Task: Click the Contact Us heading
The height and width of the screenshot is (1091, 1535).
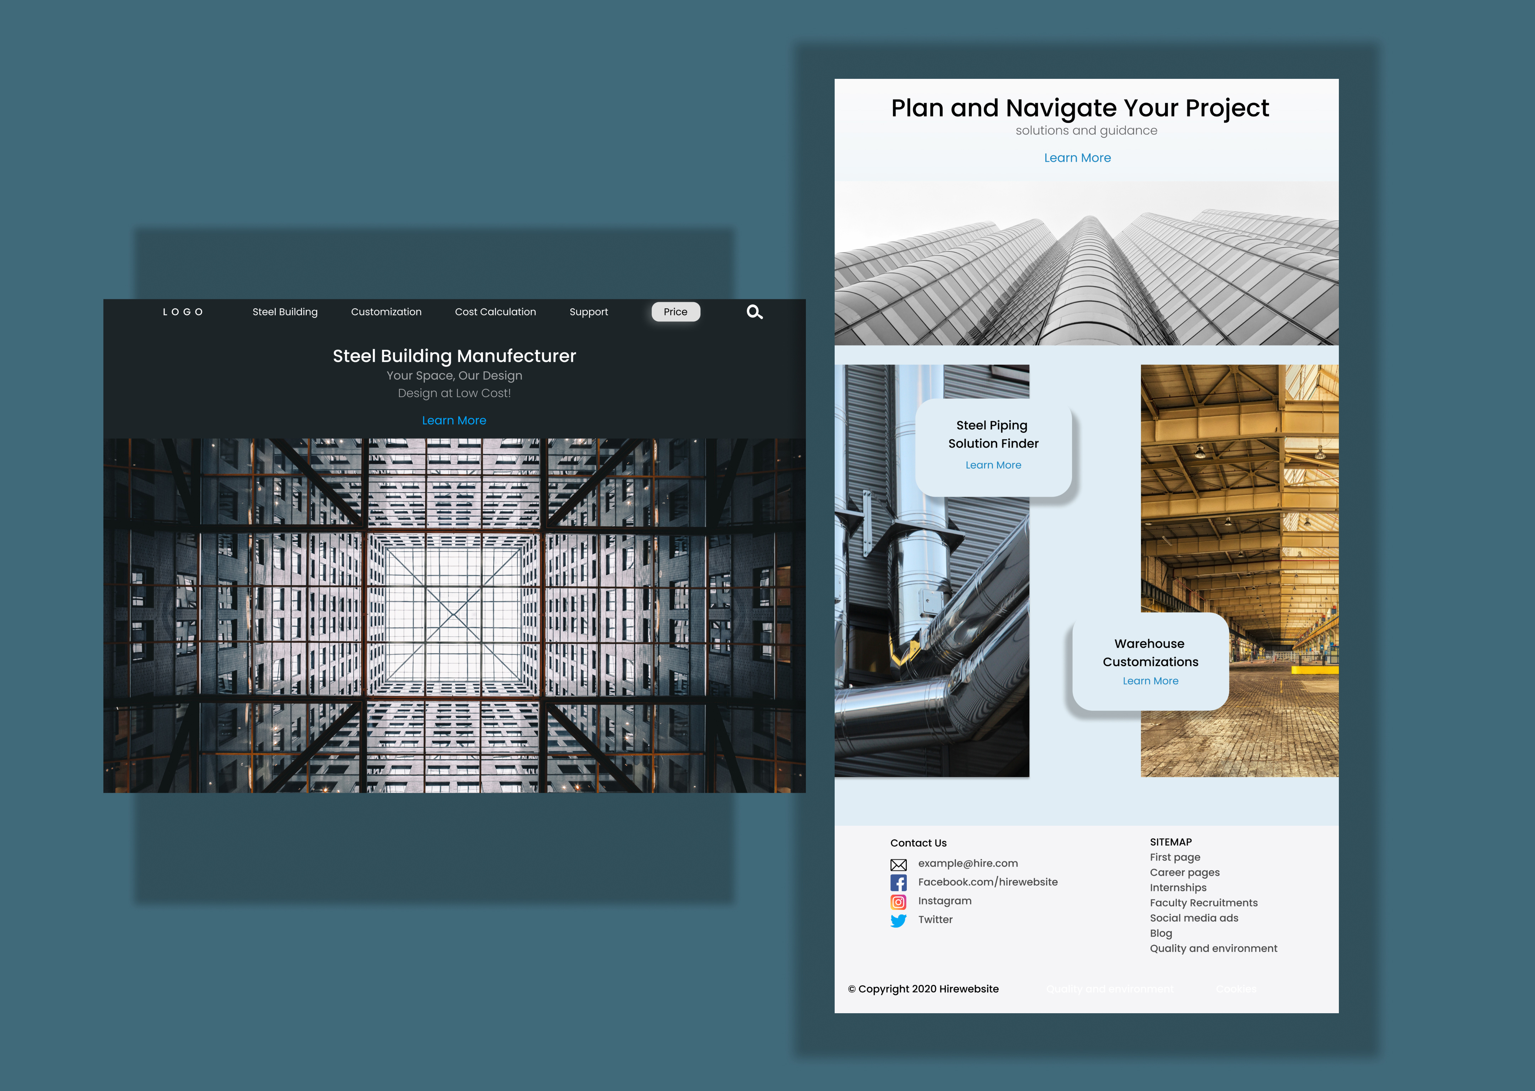Action: point(919,843)
